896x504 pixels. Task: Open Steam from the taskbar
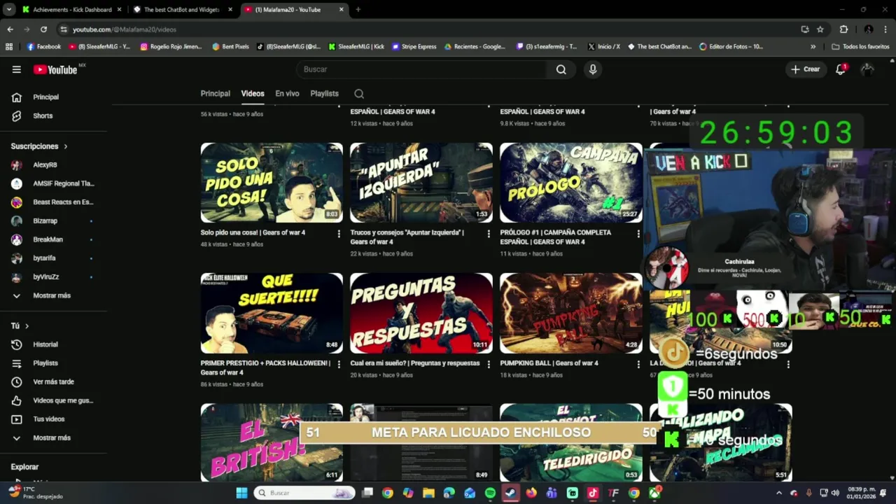click(510, 493)
